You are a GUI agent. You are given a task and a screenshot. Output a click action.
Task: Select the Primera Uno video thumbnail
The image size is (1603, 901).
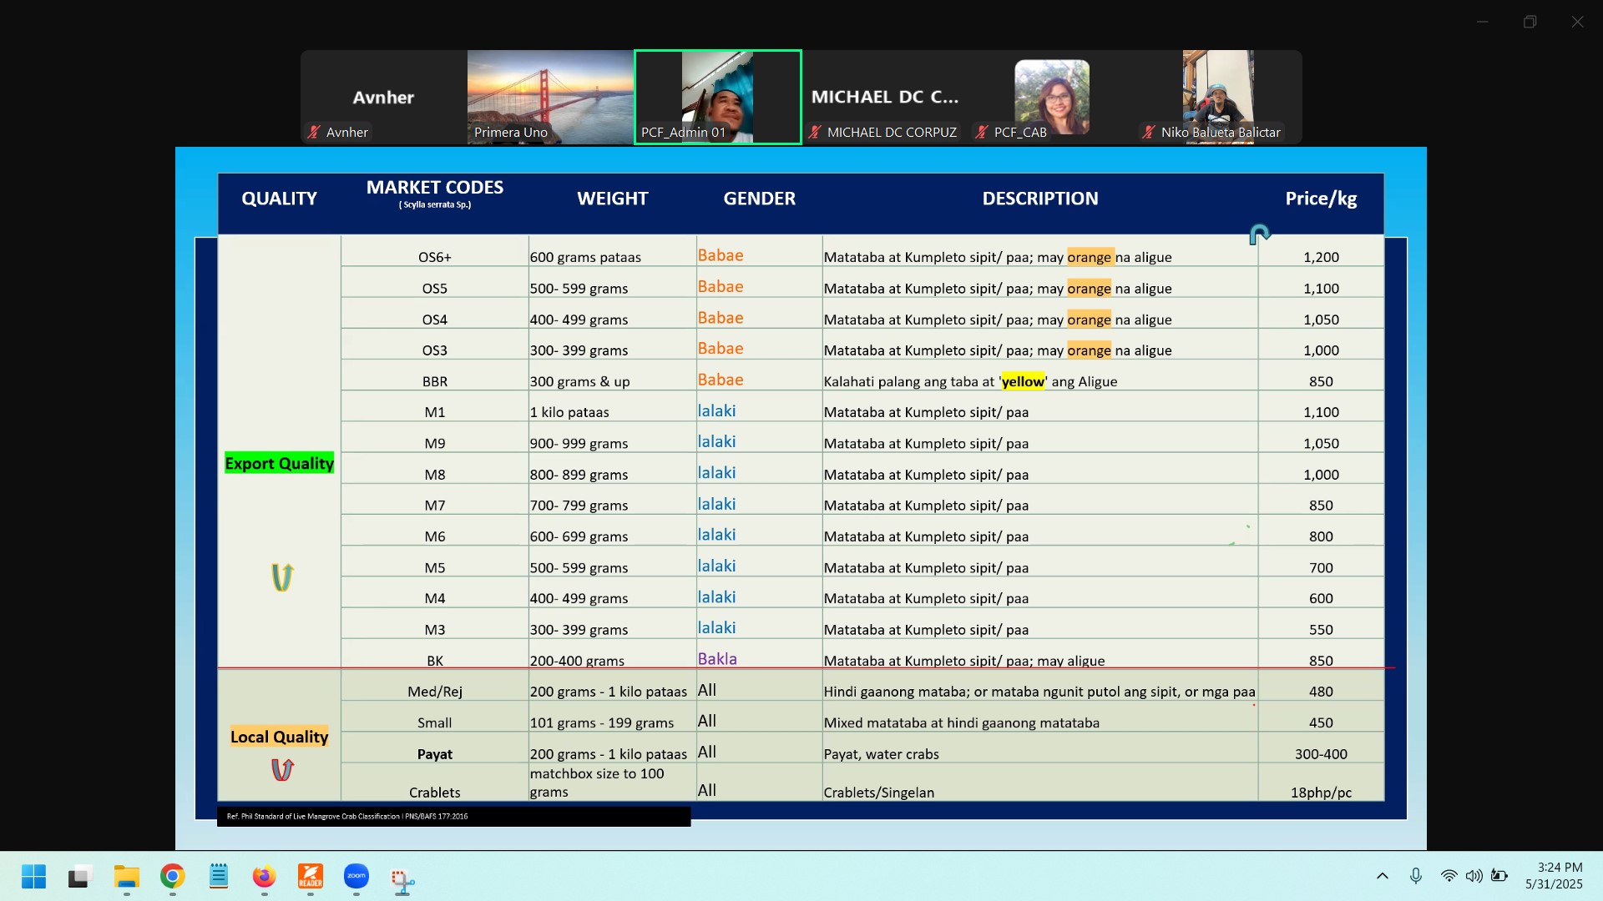click(x=550, y=98)
